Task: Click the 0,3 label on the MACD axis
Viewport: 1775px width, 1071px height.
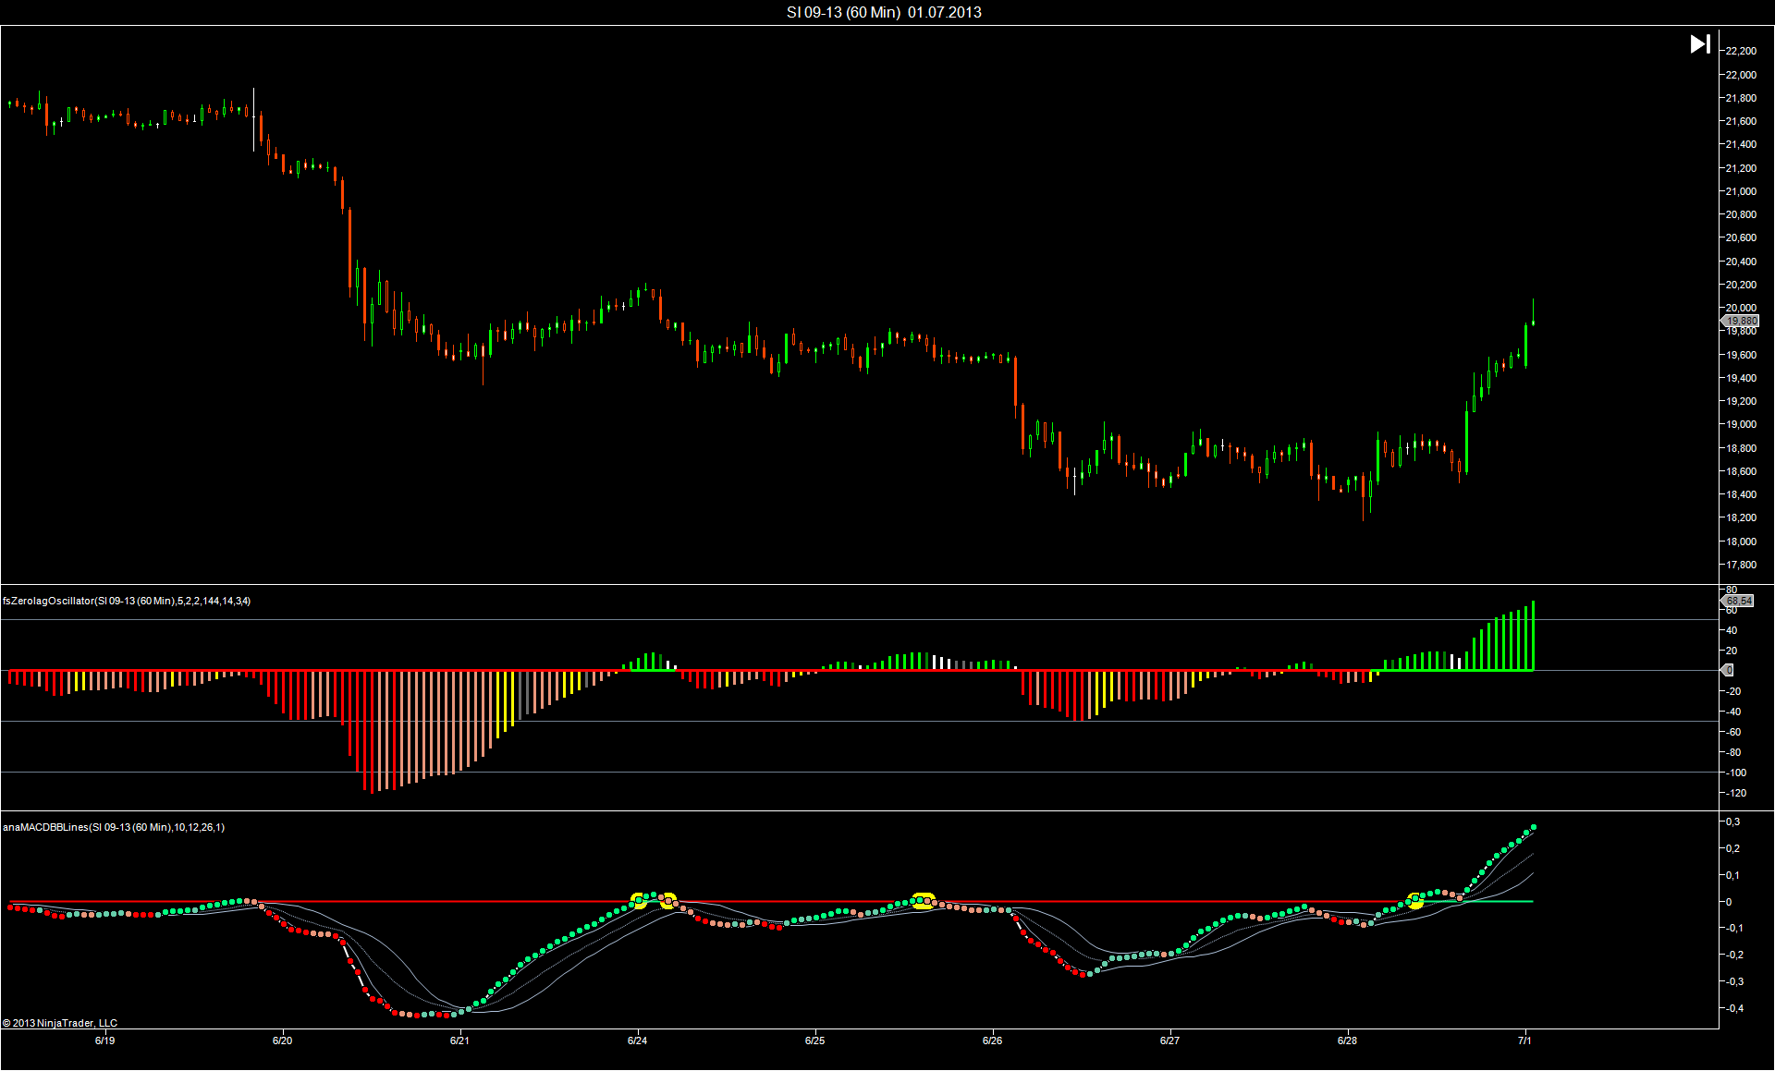Action: click(x=1732, y=822)
